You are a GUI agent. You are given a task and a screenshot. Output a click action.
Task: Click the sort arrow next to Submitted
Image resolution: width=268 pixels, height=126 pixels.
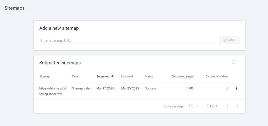pyautogui.click(x=113, y=76)
